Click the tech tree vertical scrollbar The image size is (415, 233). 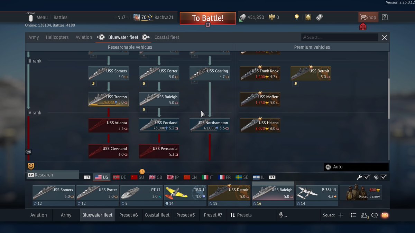[x=388, y=98]
